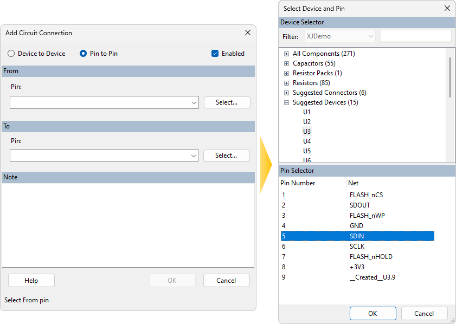Select the Device to Device radio button

click(11, 54)
